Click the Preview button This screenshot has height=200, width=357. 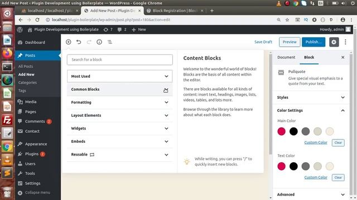(290, 42)
